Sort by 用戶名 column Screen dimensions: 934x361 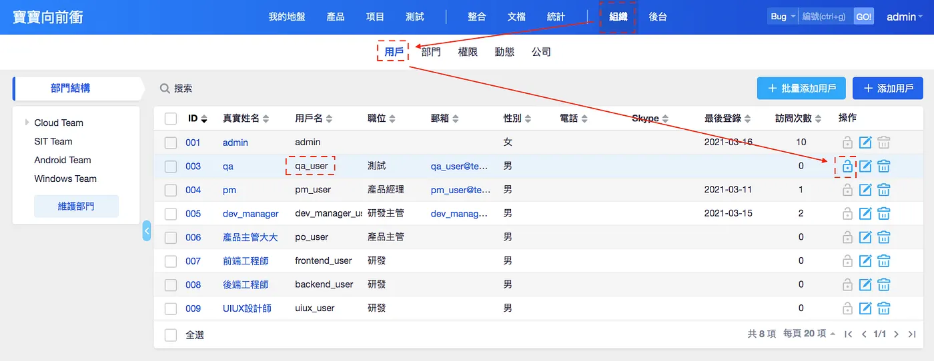(x=314, y=119)
